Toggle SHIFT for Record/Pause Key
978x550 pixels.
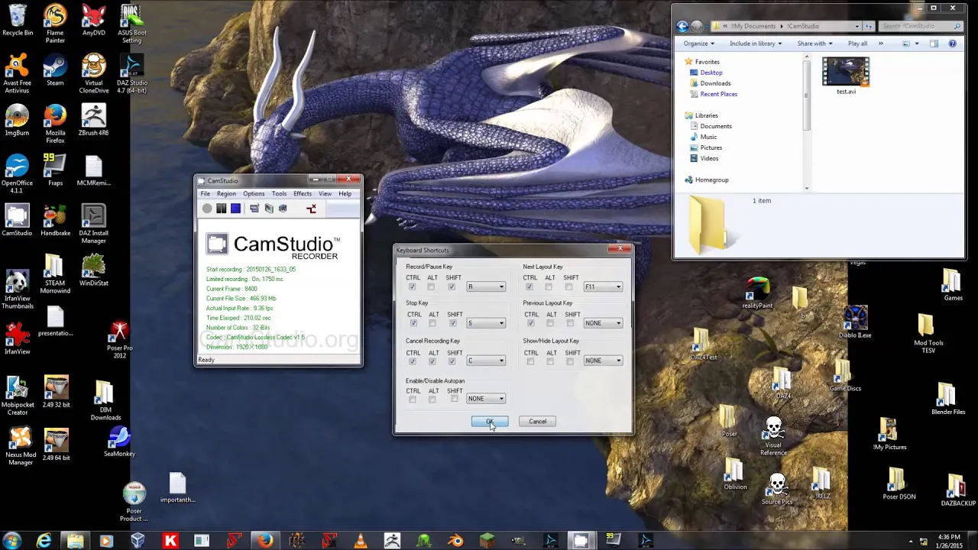[452, 287]
